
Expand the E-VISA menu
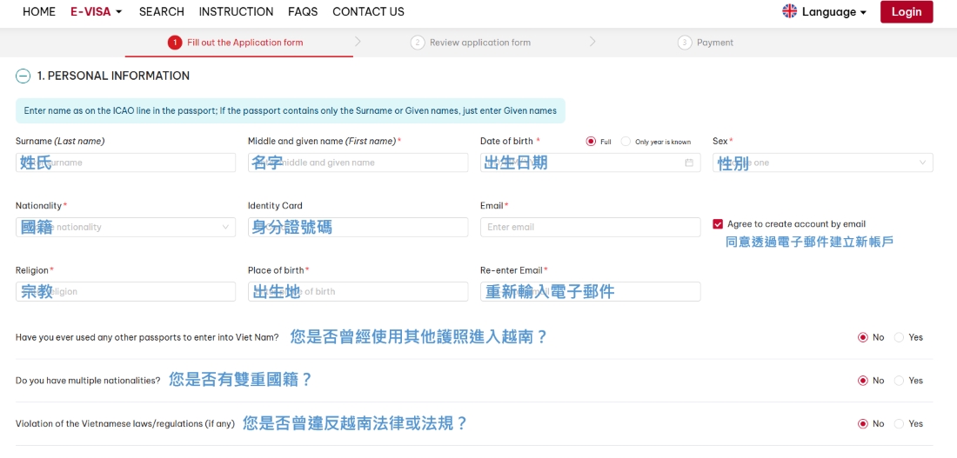point(97,11)
